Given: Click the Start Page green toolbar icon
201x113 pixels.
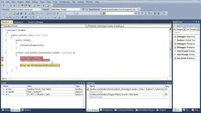Looking at the screenshot, I should (x=155, y=13).
